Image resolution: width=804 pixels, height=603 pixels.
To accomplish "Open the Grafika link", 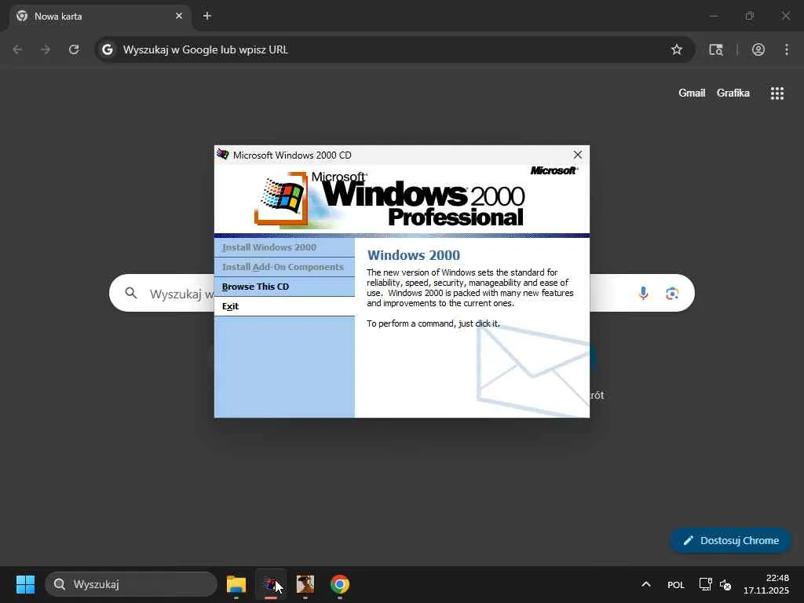I will (733, 93).
